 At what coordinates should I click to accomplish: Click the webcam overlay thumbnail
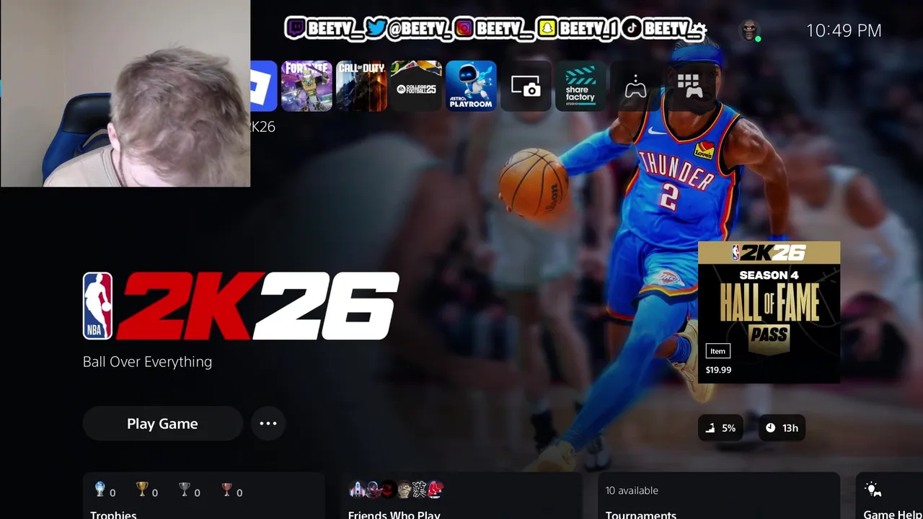125,94
